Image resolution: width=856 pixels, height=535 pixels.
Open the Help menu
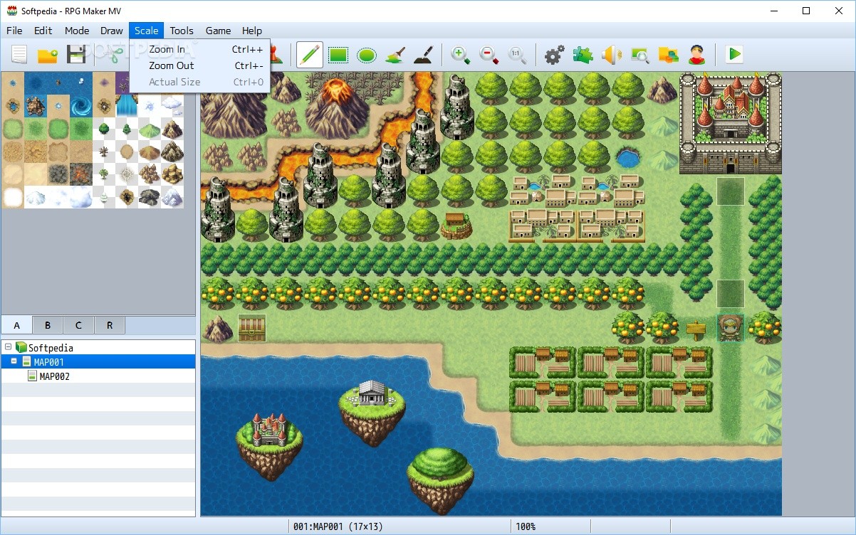(x=252, y=31)
